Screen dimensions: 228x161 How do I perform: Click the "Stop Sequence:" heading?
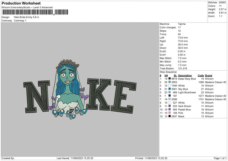tap(168, 72)
